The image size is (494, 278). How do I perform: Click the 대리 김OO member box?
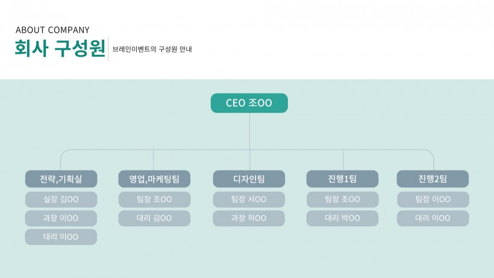click(x=154, y=218)
